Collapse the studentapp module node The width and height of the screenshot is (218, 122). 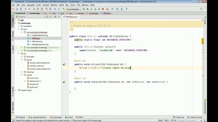16,23
